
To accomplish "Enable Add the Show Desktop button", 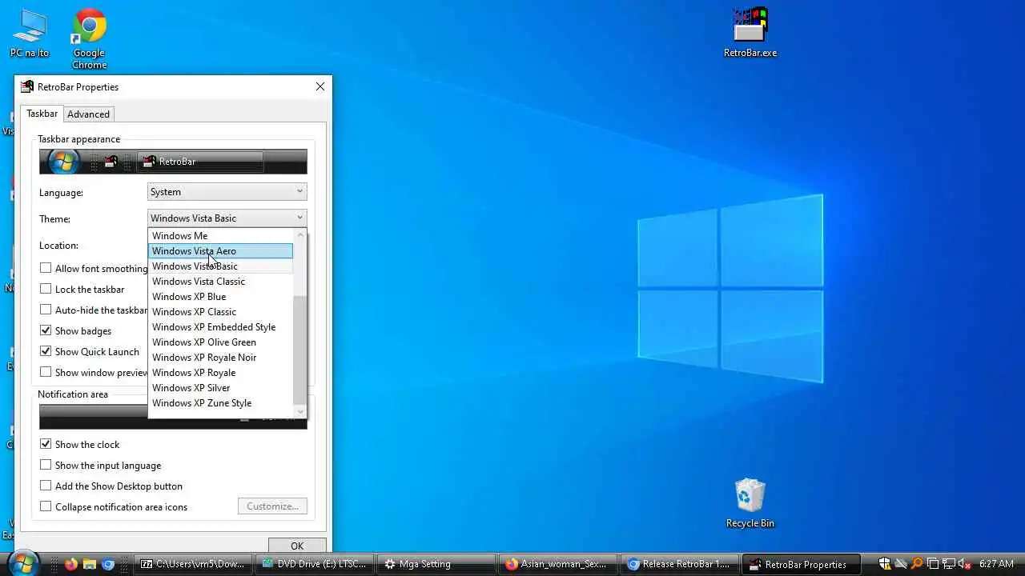I will click(x=46, y=486).
